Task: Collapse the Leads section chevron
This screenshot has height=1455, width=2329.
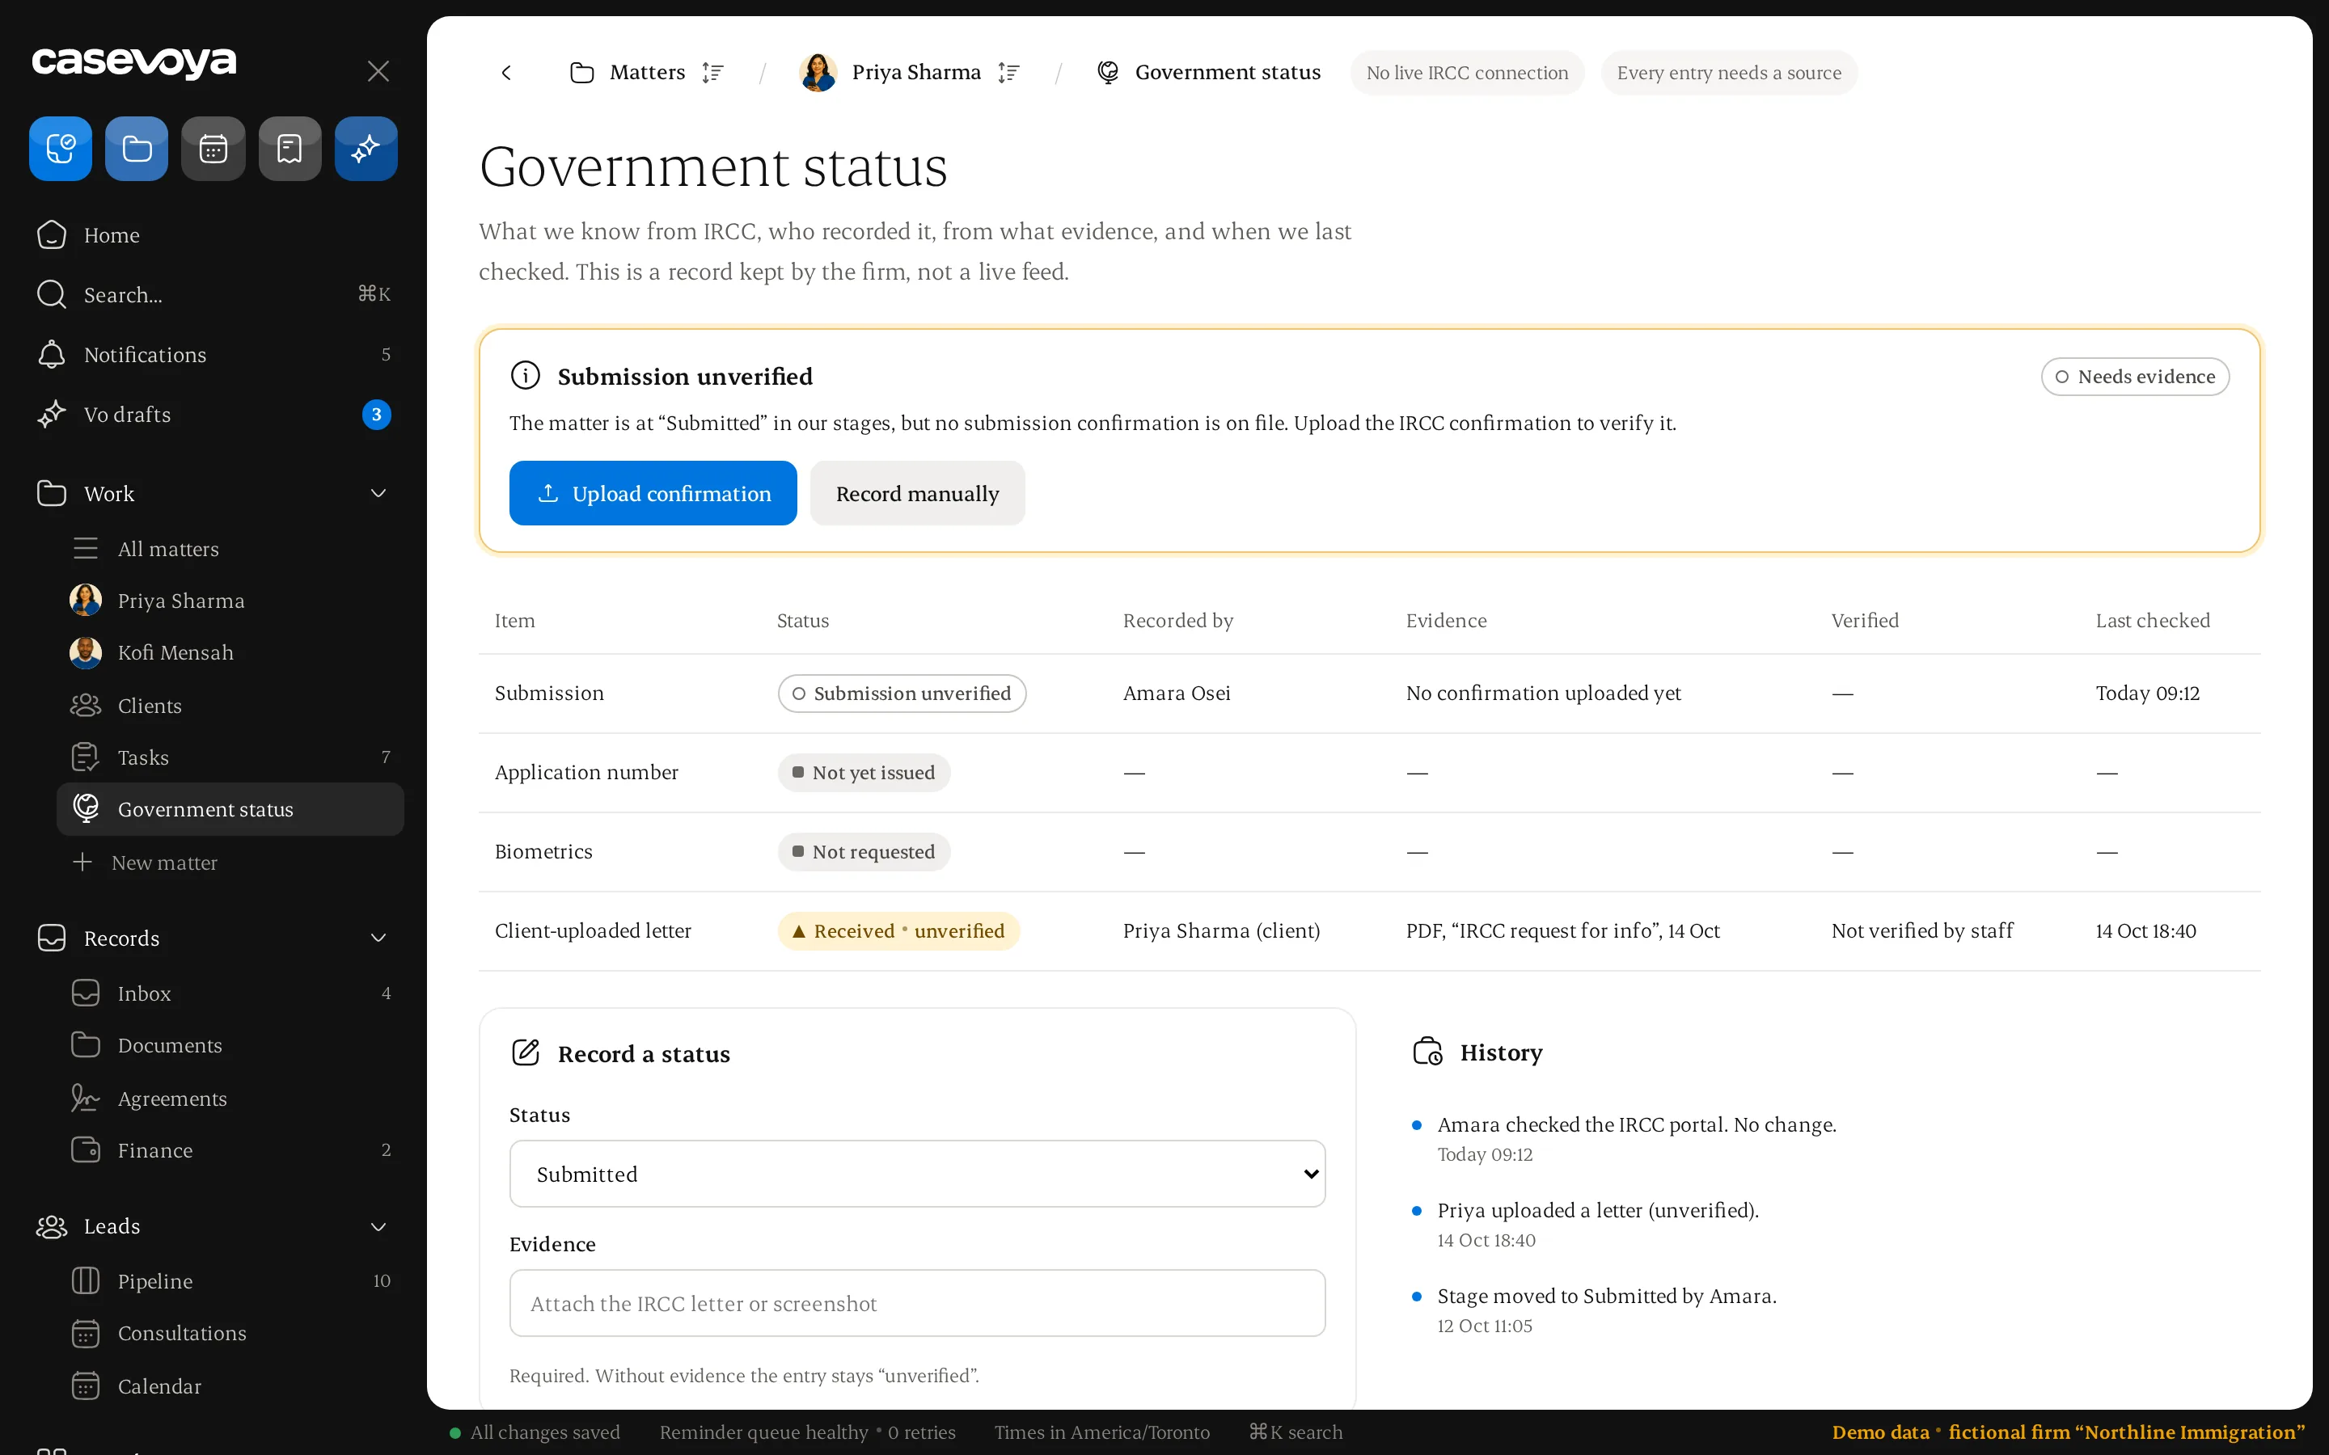Action: coord(378,1227)
